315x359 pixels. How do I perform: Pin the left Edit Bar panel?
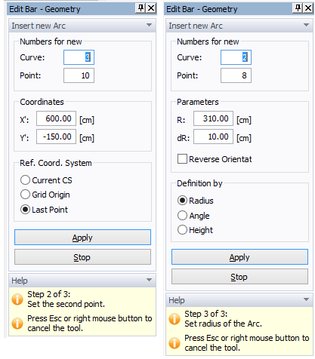point(141,8)
